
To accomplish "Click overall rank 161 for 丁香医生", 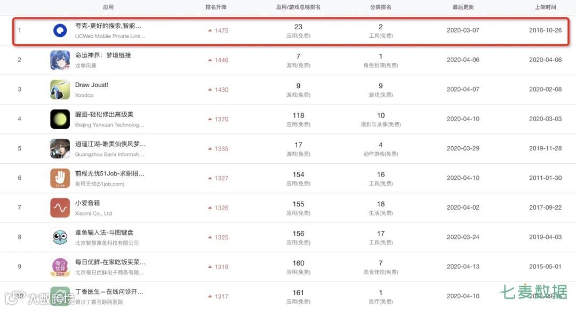I will [298, 293].
